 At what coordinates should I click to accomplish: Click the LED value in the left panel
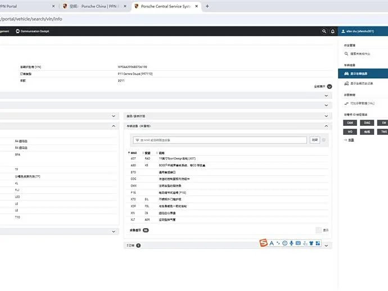click(x=17, y=197)
